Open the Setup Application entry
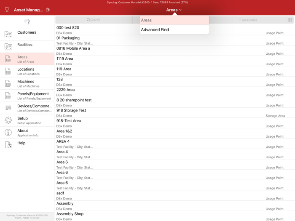 [x=27, y=120]
